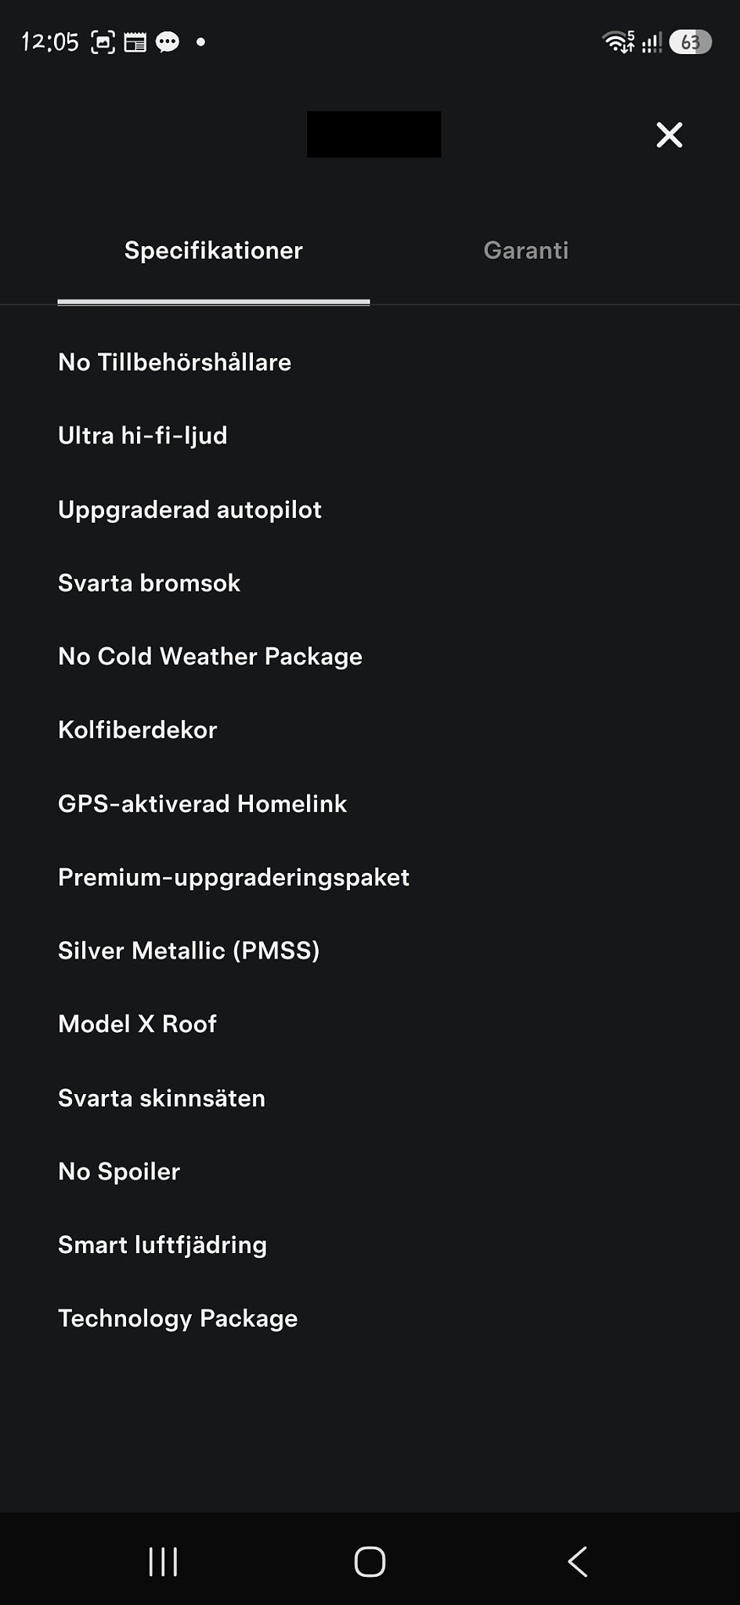Select the Uppgraderad autopilot entry

pos(190,509)
